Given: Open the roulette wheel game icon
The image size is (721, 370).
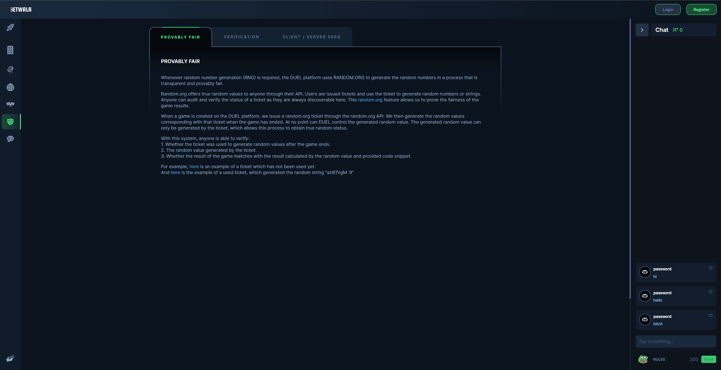Looking at the screenshot, I should click(10, 87).
